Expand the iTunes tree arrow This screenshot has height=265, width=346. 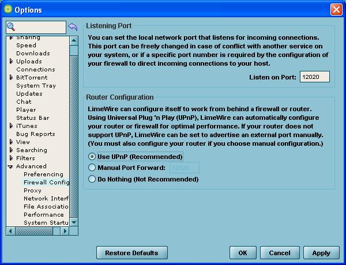tap(11, 126)
